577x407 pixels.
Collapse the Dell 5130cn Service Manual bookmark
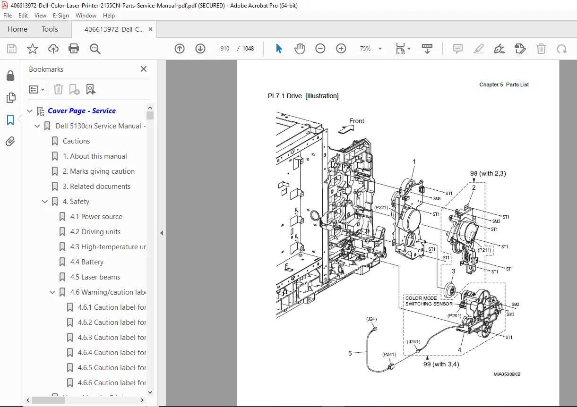[37, 126]
